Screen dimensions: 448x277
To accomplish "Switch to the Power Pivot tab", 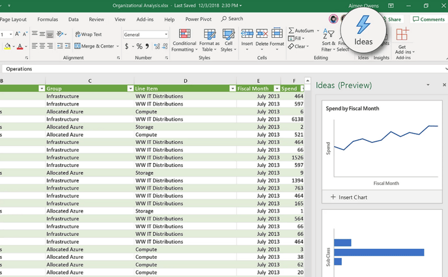I will pos(199,20).
